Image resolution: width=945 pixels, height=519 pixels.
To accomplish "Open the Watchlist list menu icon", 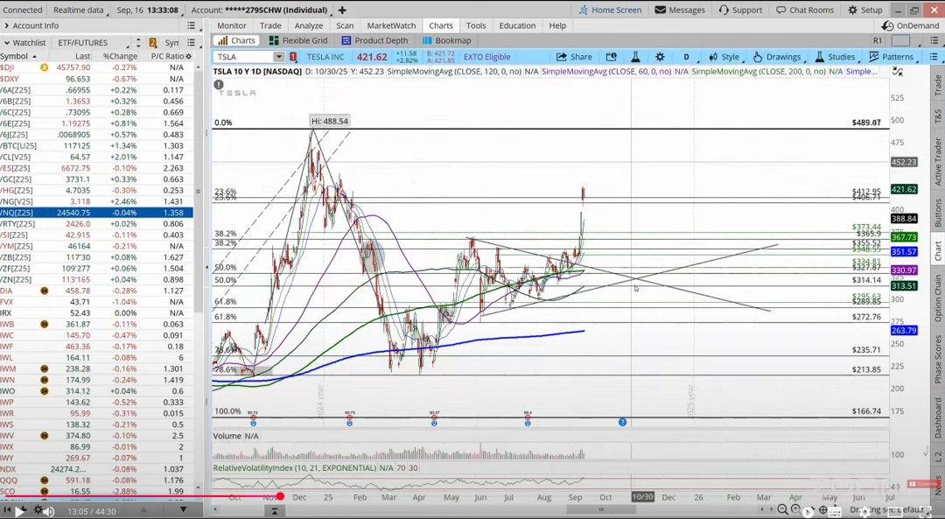I will pos(191,42).
